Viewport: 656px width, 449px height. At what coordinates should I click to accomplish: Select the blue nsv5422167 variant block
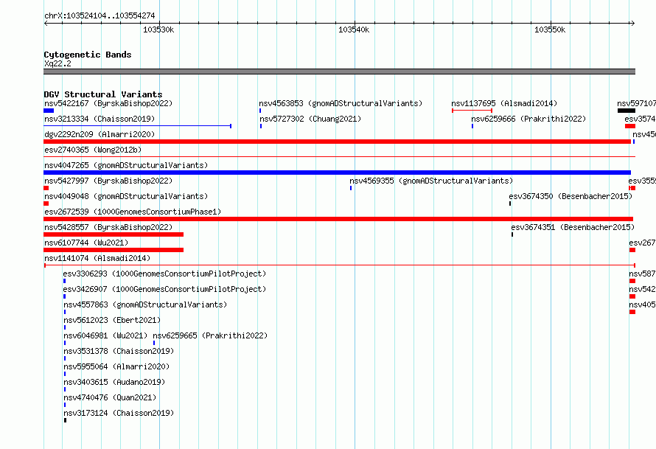49,111
